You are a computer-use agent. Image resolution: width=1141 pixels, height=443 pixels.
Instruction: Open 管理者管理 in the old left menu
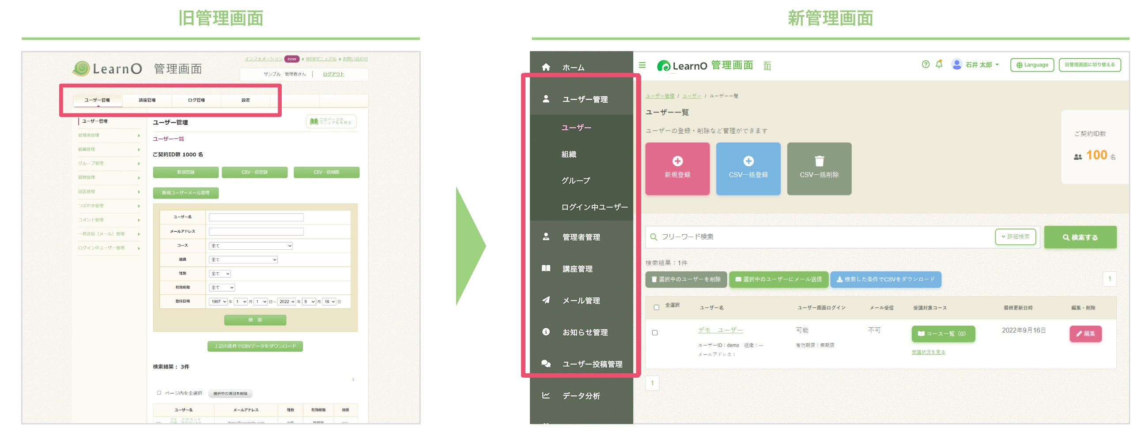coord(109,135)
